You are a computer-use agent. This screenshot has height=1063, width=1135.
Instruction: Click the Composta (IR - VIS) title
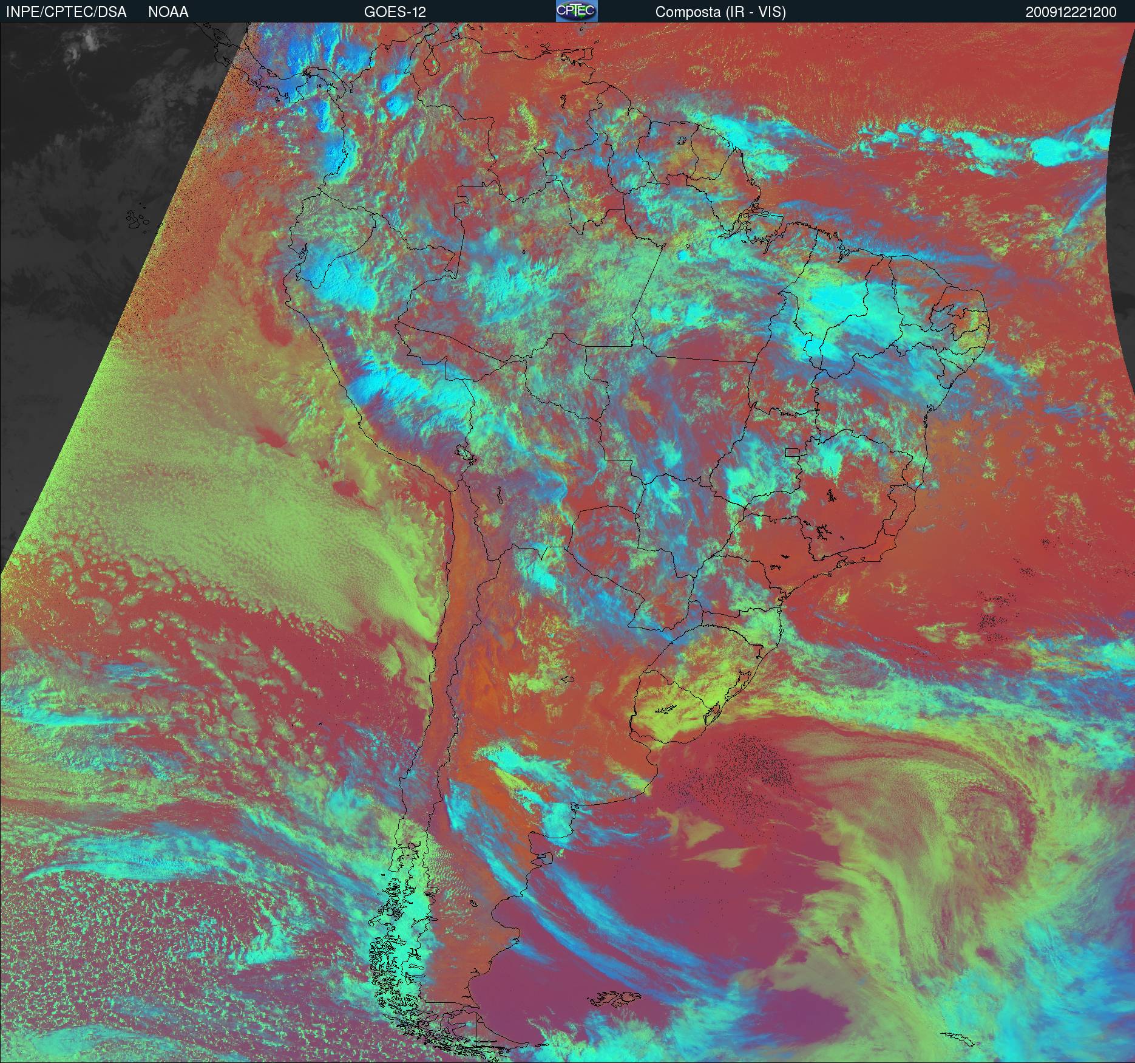pos(720,12)
